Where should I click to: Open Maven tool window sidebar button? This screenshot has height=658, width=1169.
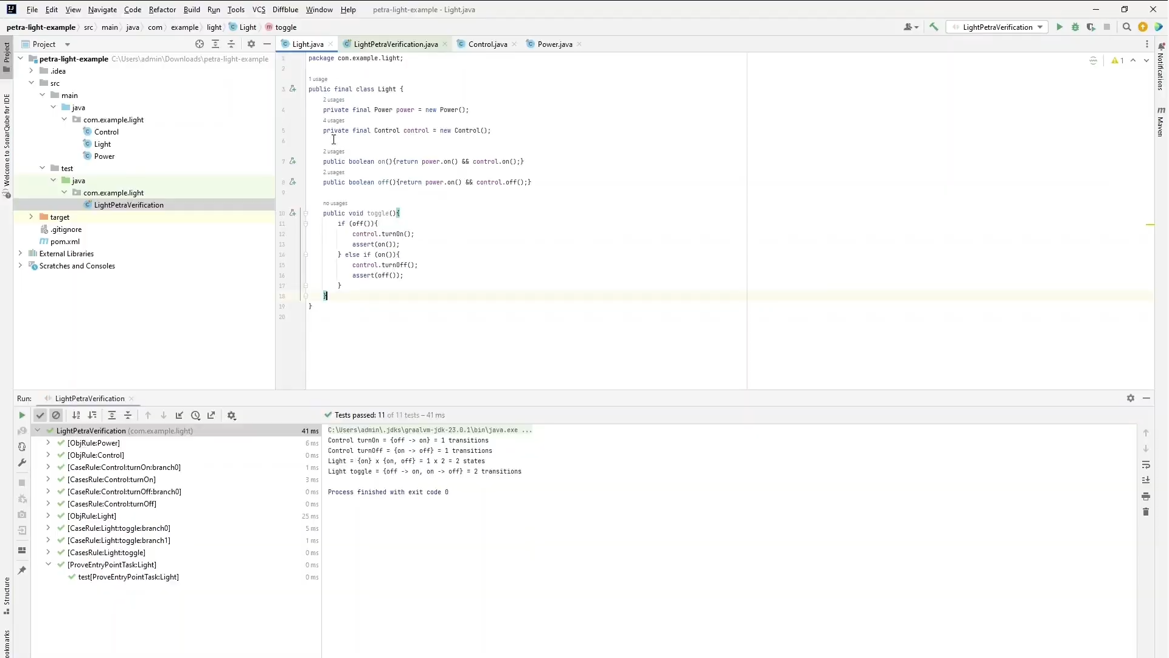1160,122
